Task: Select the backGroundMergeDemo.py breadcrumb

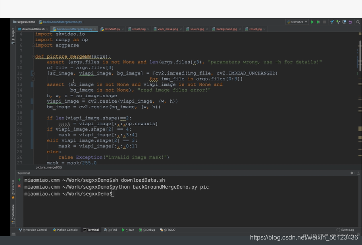Action: coord(60,22)
